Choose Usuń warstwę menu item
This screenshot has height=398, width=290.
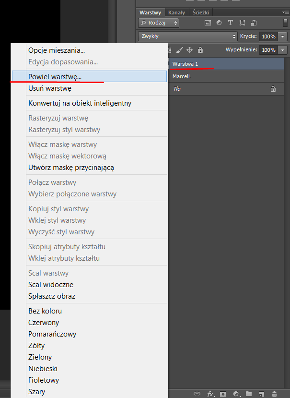(89, 88)
